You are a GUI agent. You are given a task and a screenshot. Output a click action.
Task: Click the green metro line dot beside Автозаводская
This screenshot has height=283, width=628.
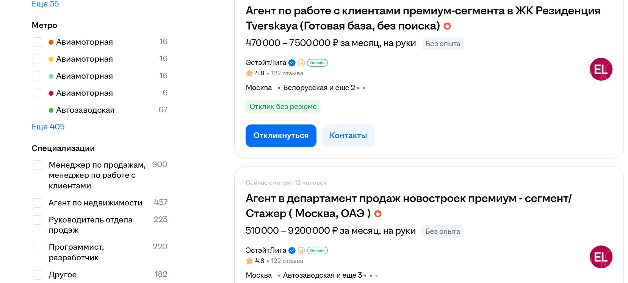(x=51, y=110)
